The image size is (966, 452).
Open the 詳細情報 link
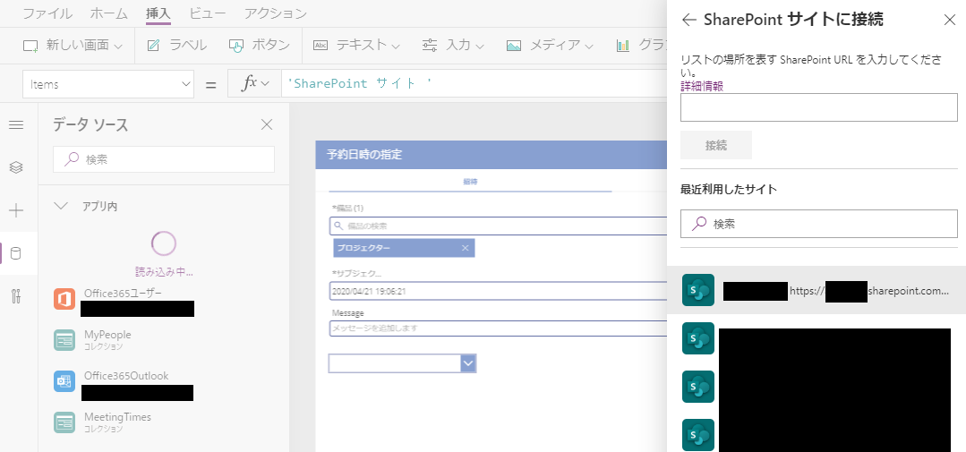(702, 86)
